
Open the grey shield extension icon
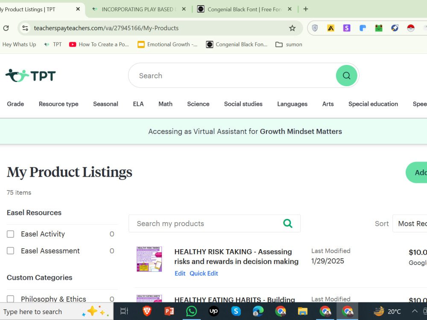[x=315, y=28]
